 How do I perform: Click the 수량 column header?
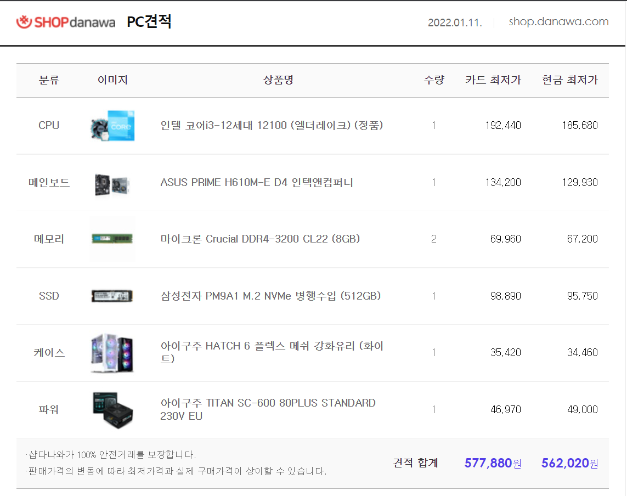(434, 80)
